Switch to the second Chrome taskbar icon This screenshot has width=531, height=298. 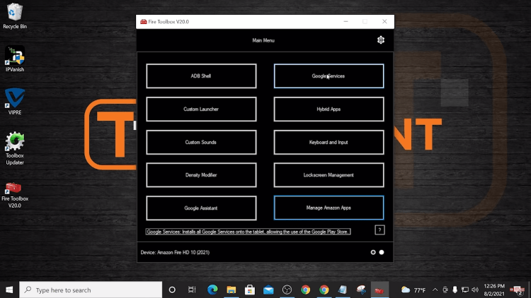pos(324,290)
